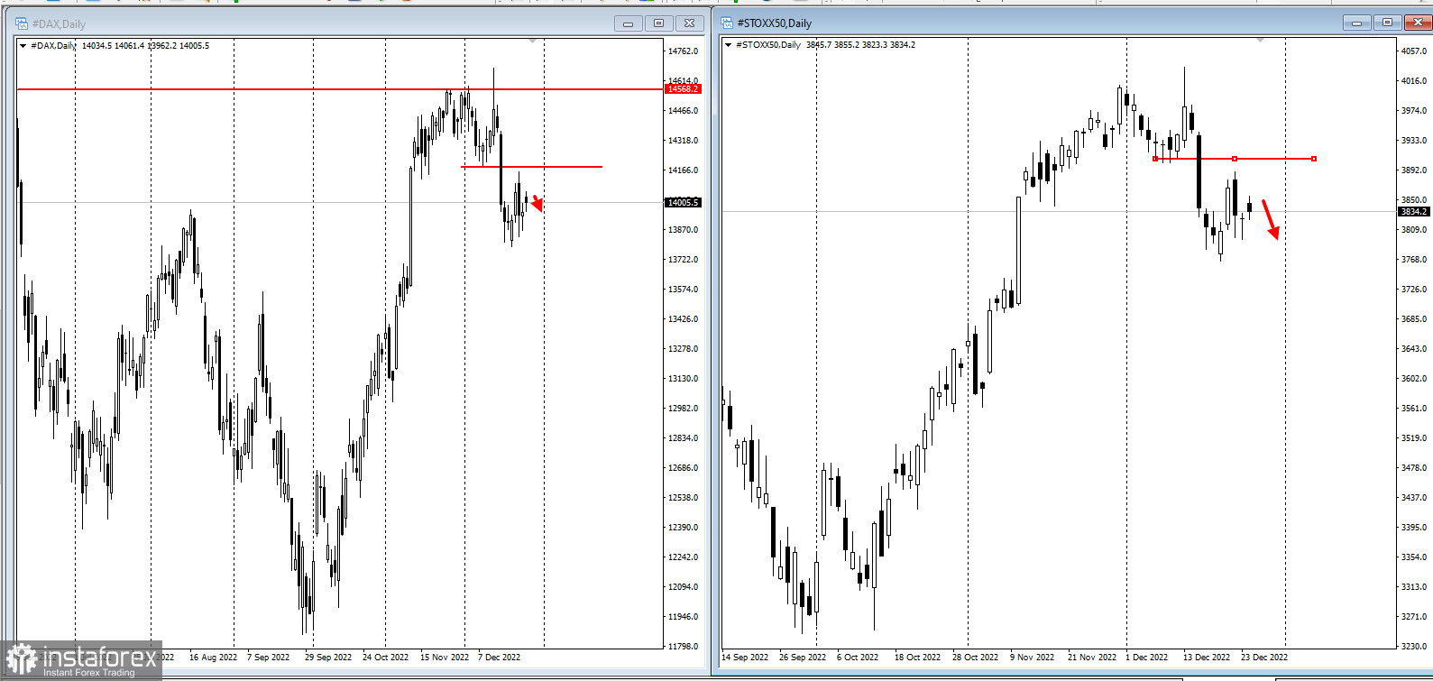Click DAX OHLC values 14034.5 14061.4
This screenshot has width=1433, height=681.
[x=113, y=46]
